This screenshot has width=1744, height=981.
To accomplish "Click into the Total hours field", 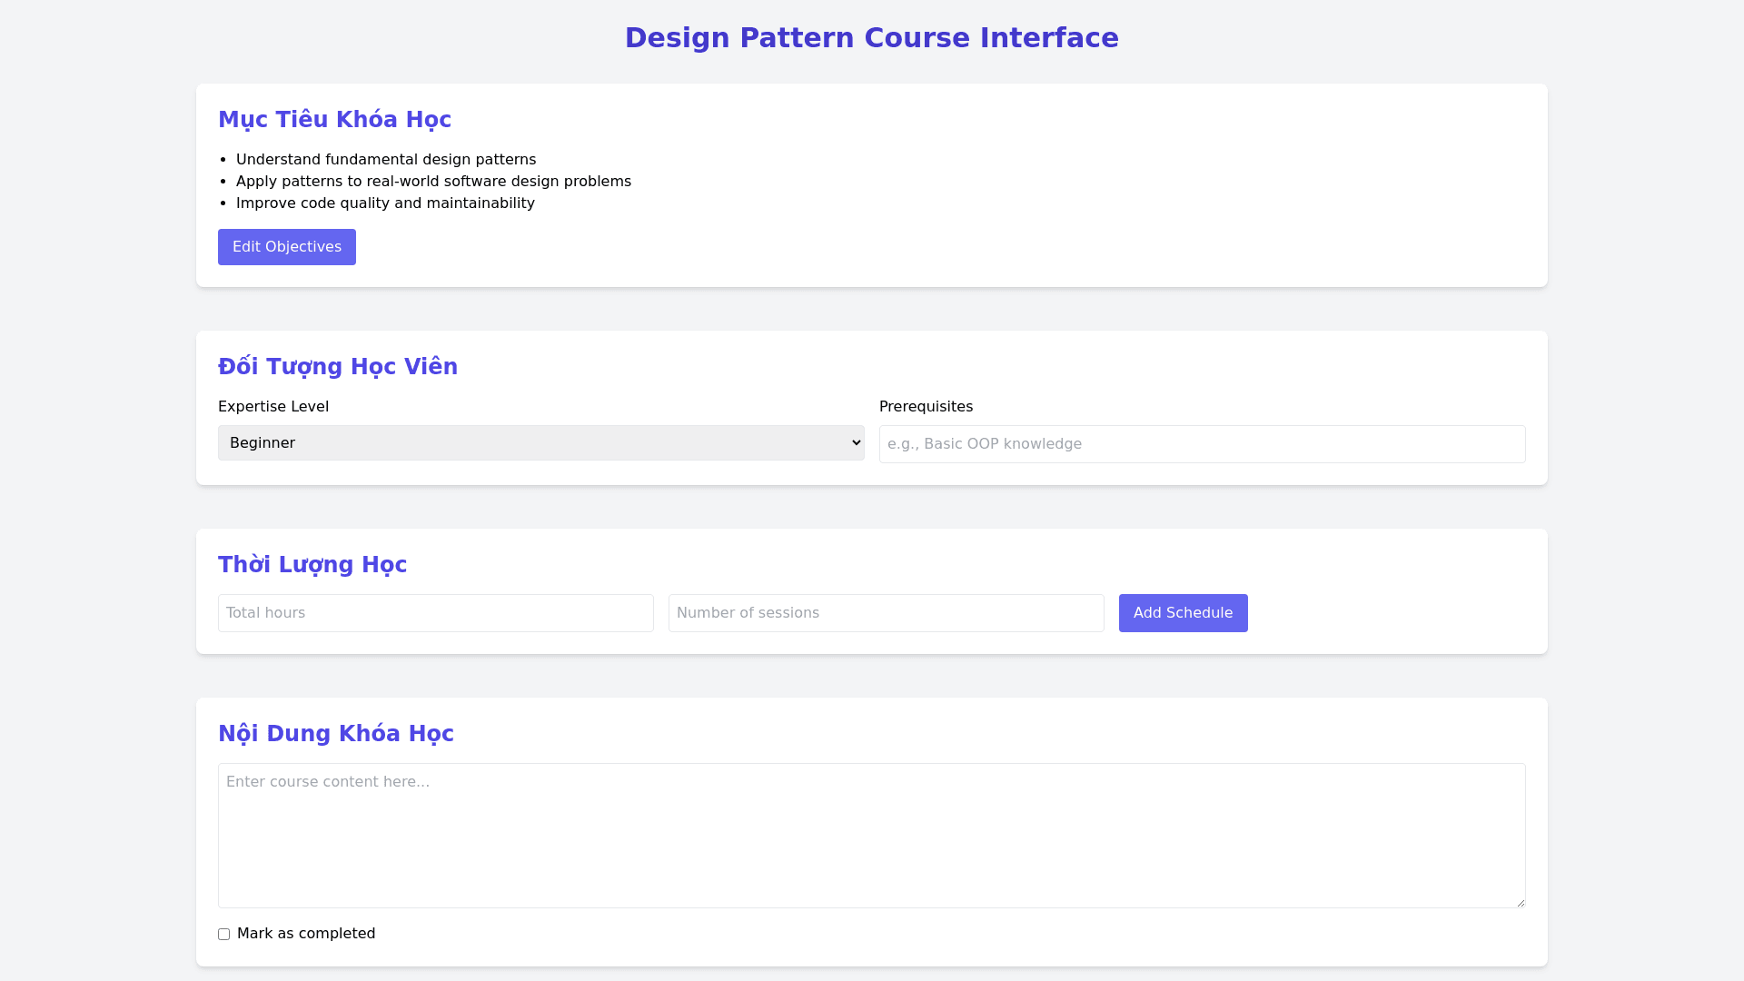I will (x=435, y=613).
